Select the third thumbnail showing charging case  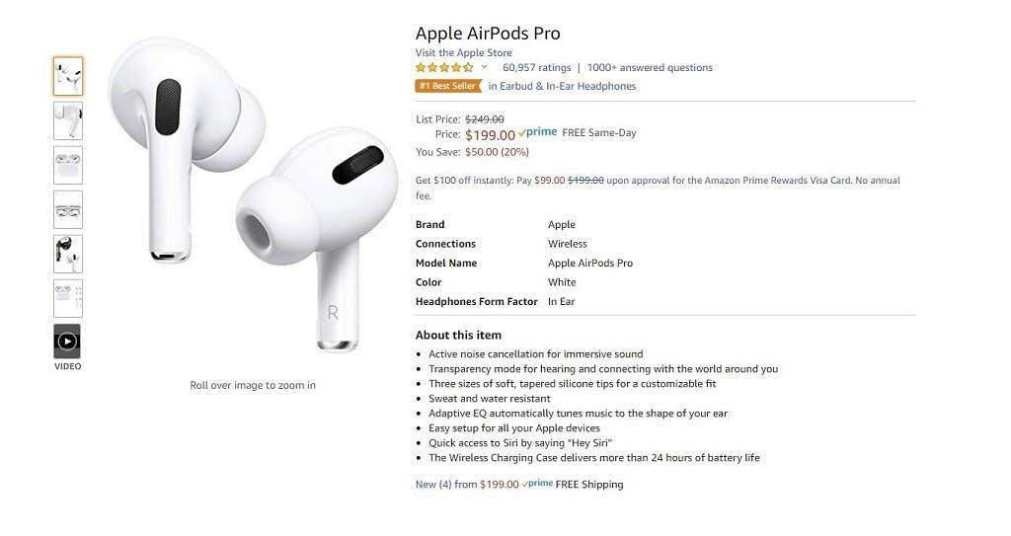68,165
